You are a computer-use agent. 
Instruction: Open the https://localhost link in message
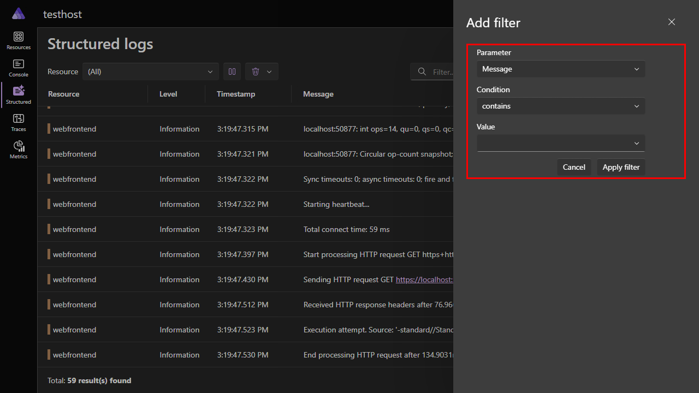[424, 279]
